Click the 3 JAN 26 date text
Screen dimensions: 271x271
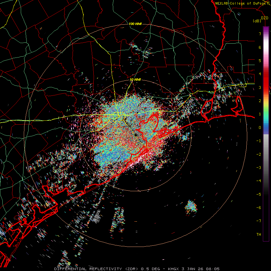[192, 269]
